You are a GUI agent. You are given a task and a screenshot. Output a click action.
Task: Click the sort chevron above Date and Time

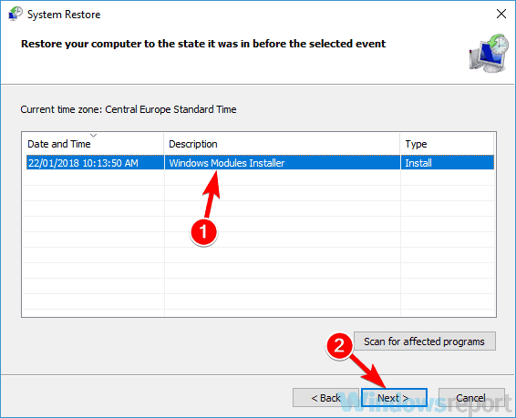point(94,136)
